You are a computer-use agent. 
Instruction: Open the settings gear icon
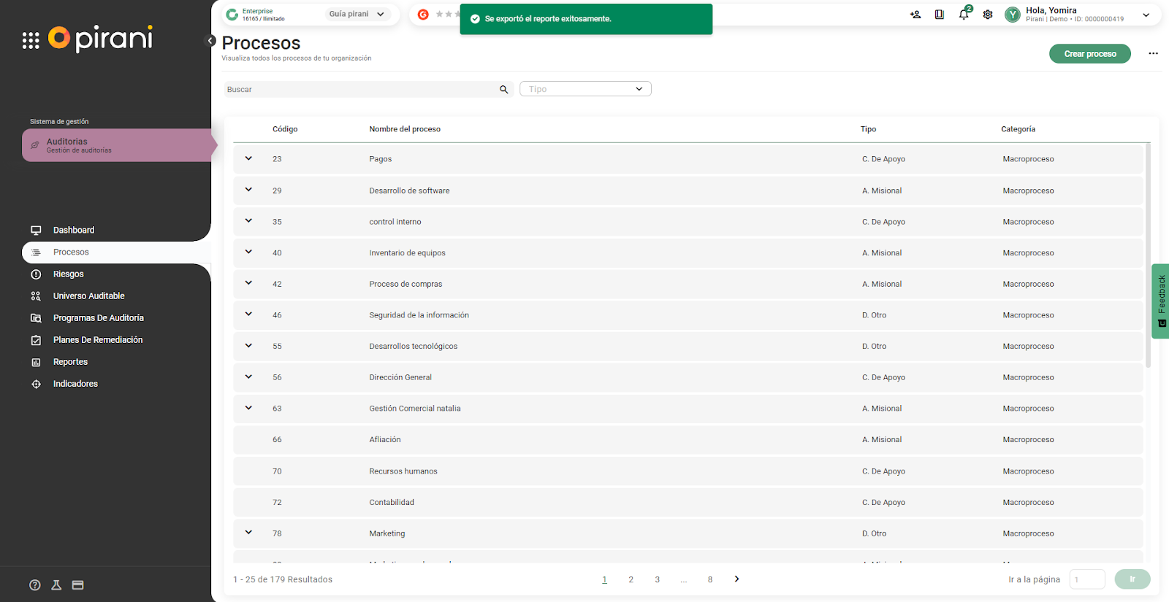pyautogui.click(x=988, y=15)
